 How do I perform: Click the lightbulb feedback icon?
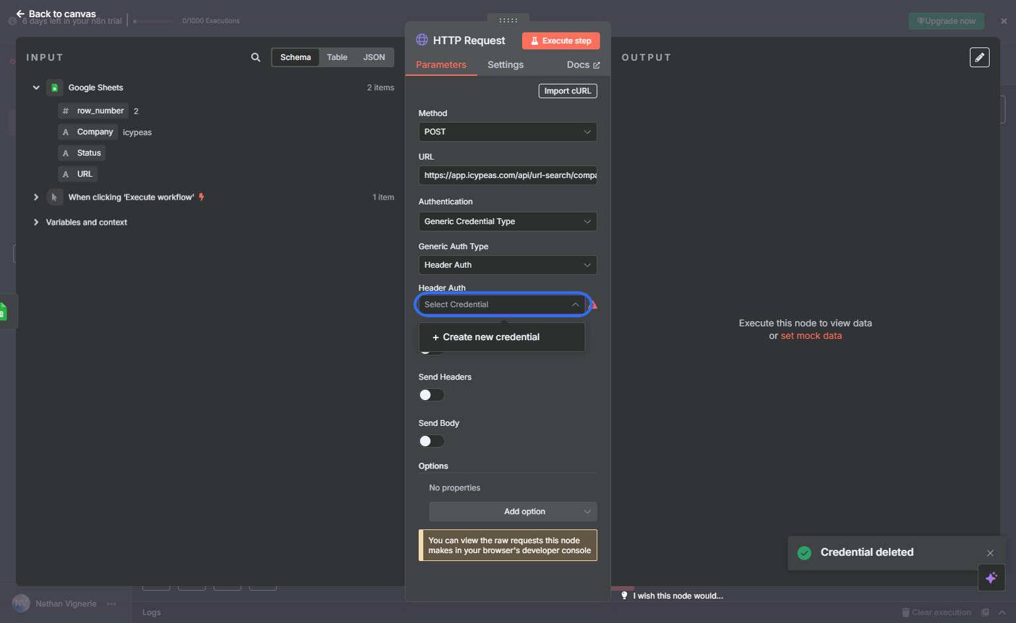point(624,595)
